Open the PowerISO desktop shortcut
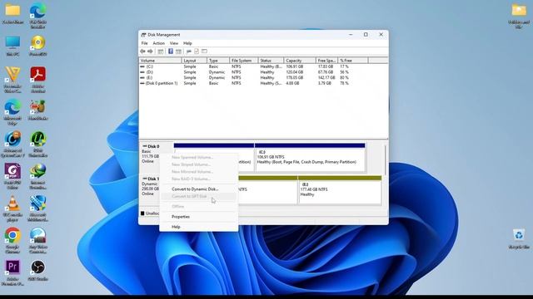This screenshot has height=299, width=533. pyautogui.click(x=38, y=46)
